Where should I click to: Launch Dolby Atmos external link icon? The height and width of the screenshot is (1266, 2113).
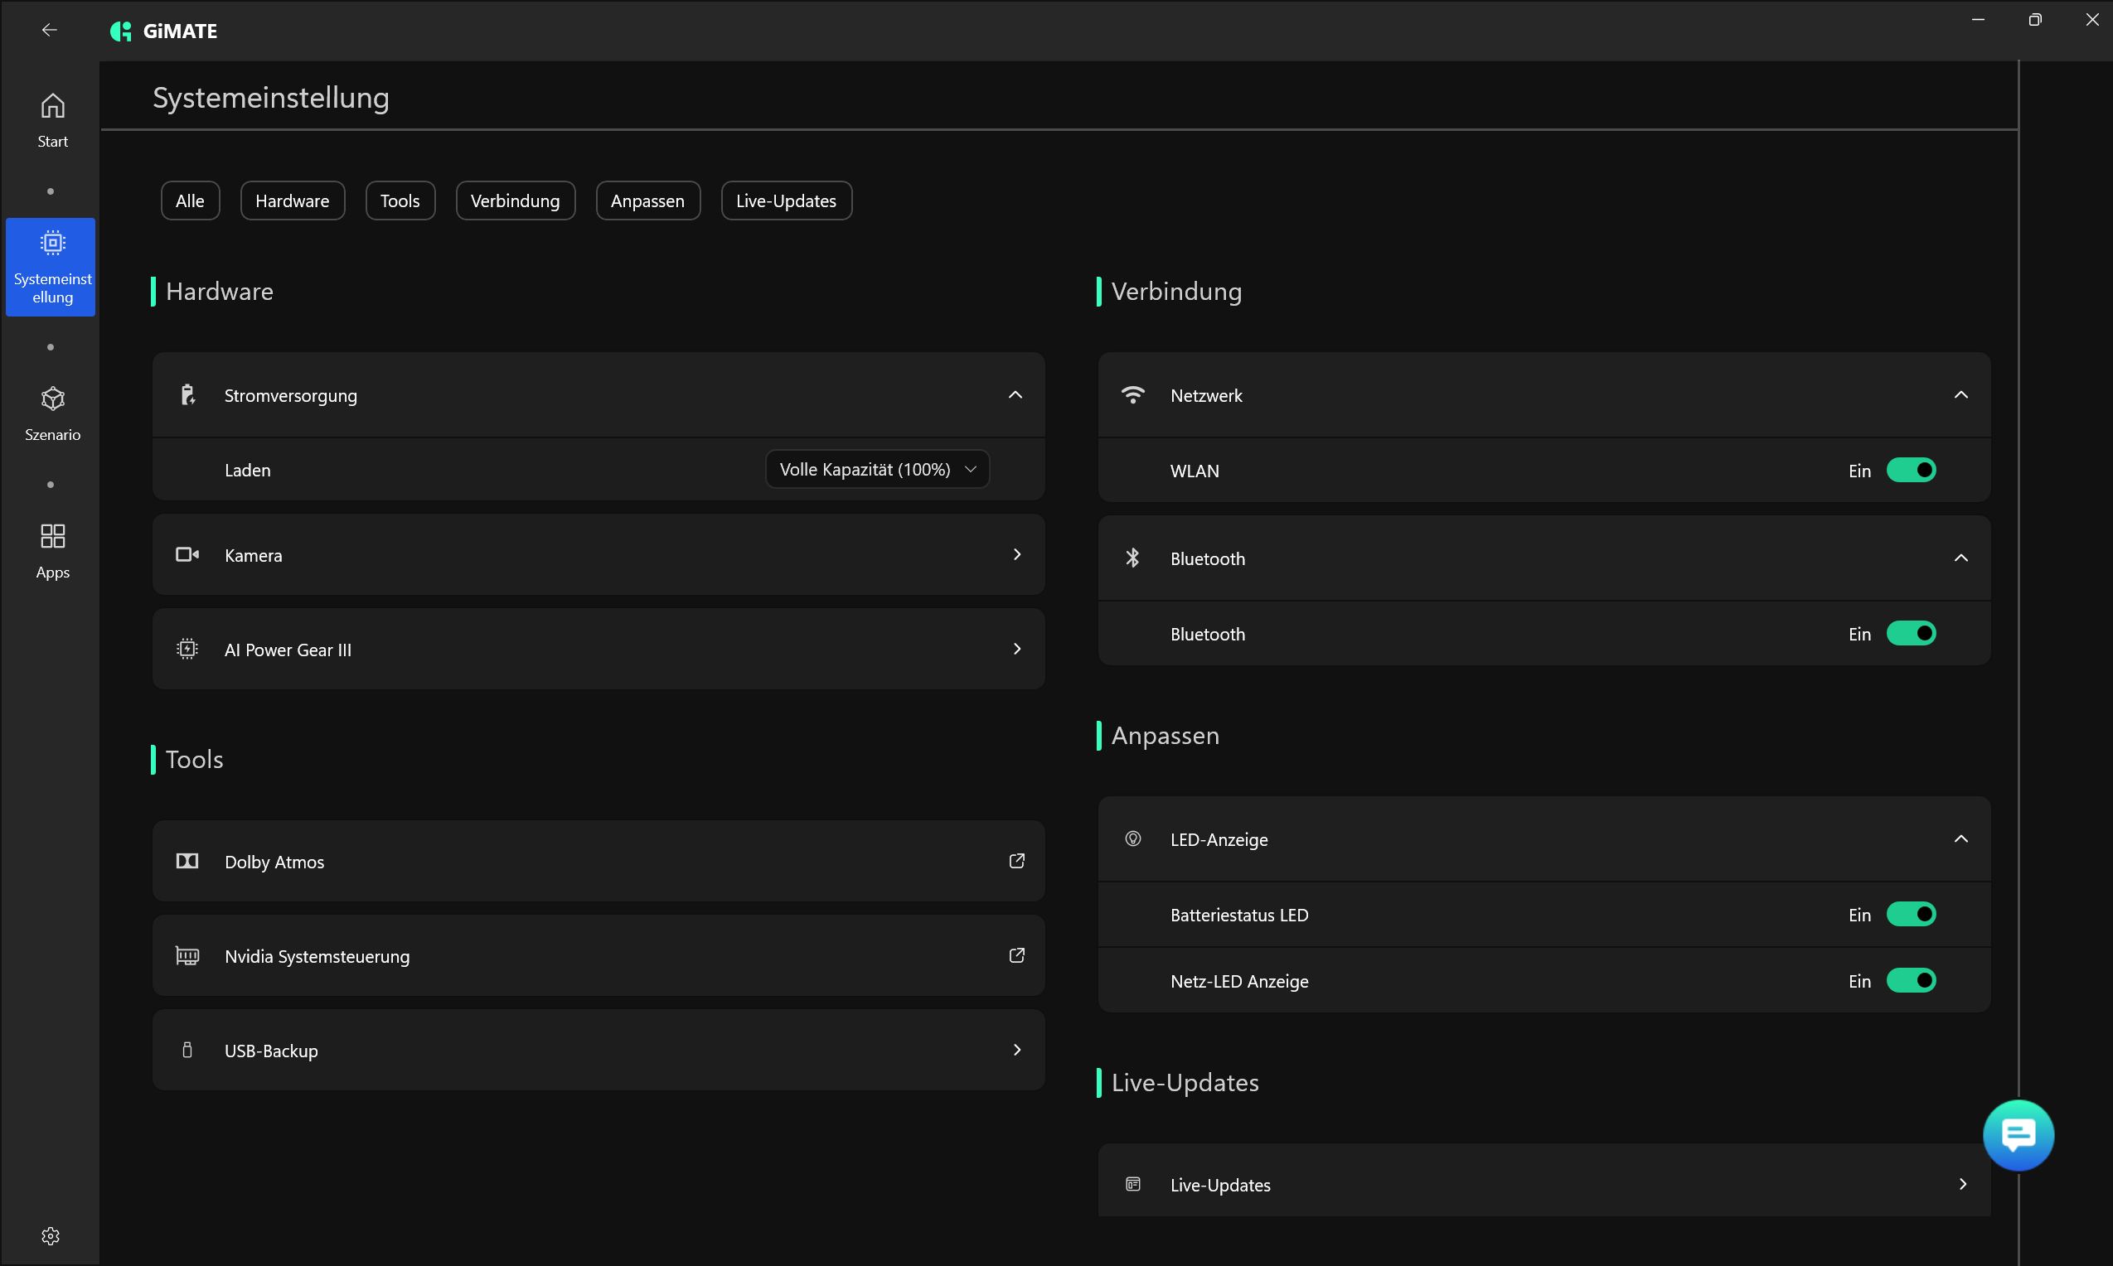pos(1016,862)
